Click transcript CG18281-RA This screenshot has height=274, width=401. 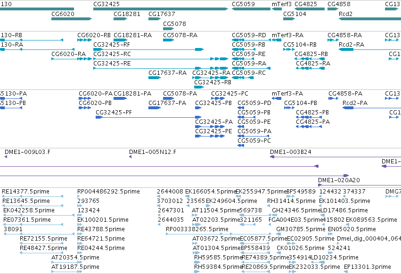pyautogui.click(x=132, y=35)
